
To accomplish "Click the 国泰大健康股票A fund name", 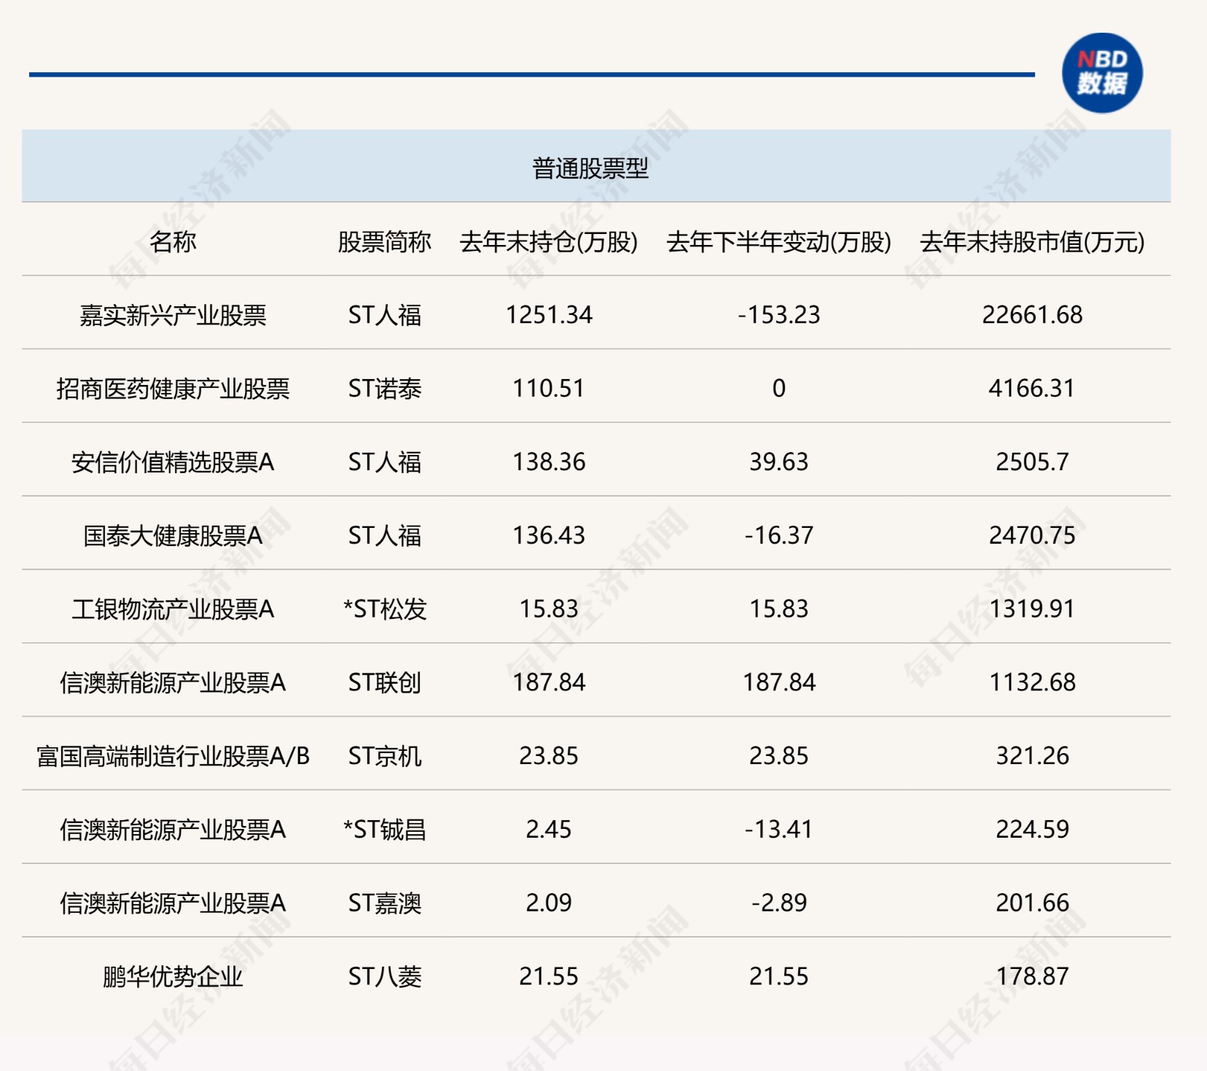I will tap(173, 536).
